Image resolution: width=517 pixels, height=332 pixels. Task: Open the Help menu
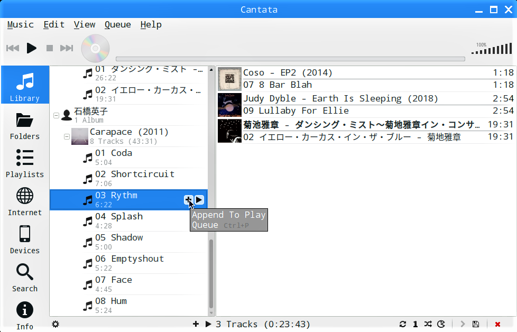(x=151, y=25)
